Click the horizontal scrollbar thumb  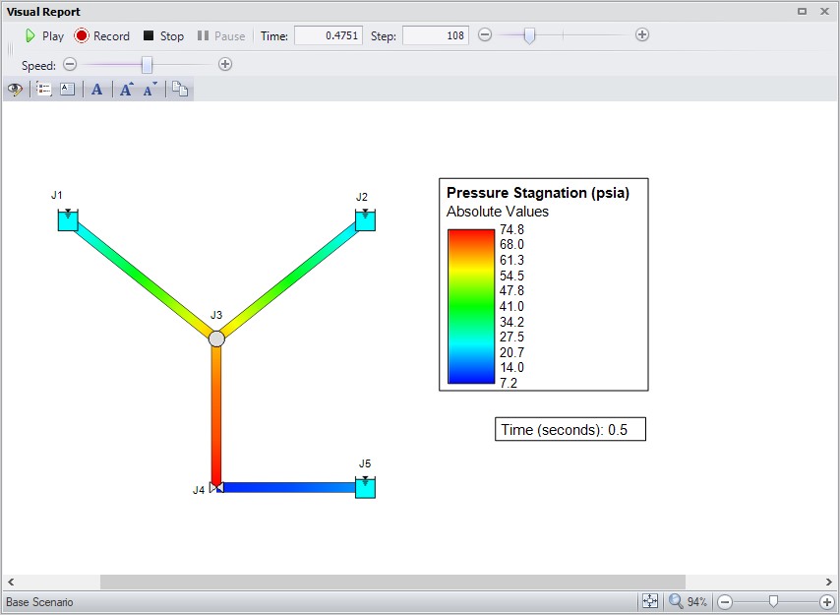pyautogui.click(x=392, y=582)
